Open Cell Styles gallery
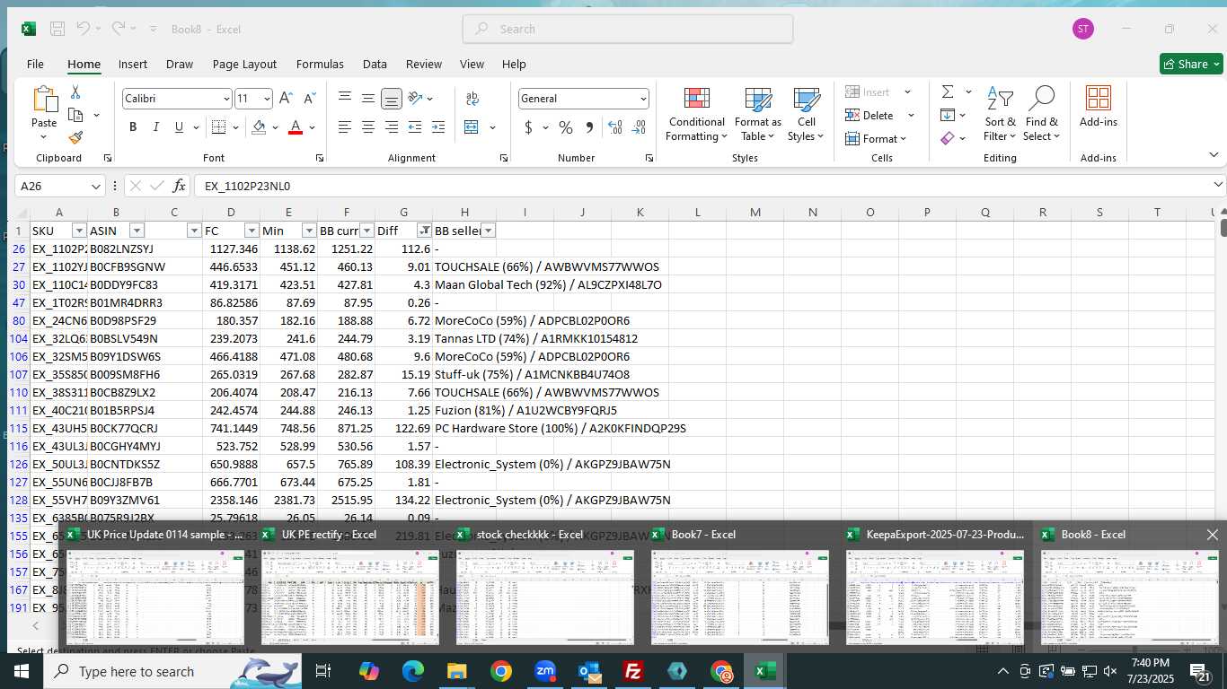Screen dimensions: 1227x689 point(807,114)
